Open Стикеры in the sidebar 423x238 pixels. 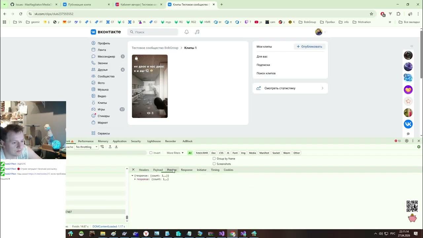coord(103,116)
